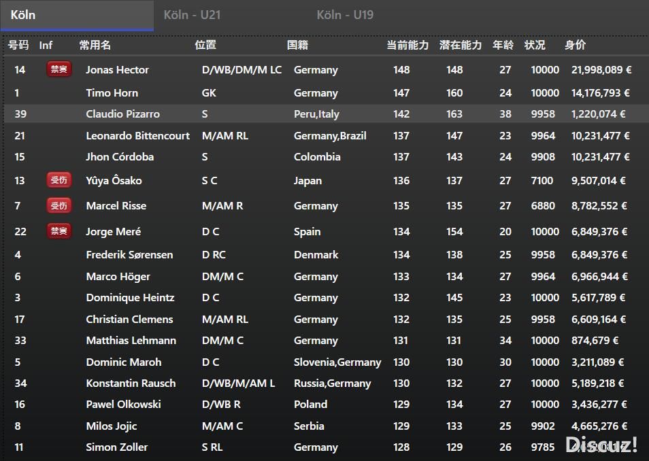
Task: Click Jorge Meré's Spain nationality cell
Action: (x=307, y=232)
